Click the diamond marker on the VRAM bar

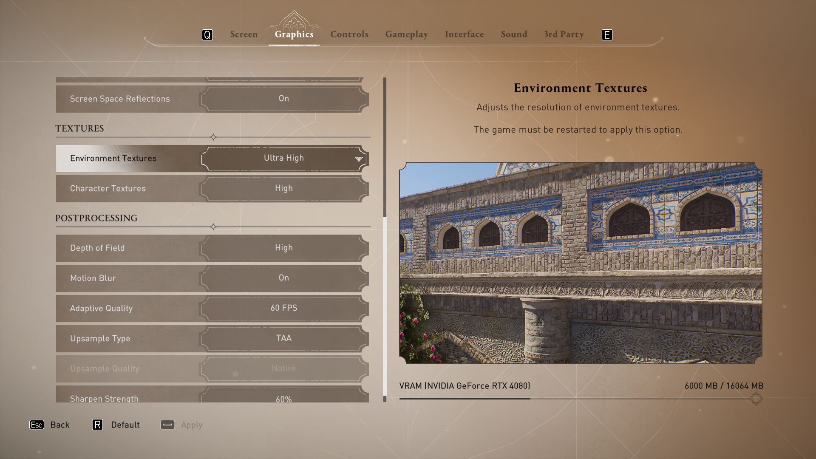tap(756, 399)
